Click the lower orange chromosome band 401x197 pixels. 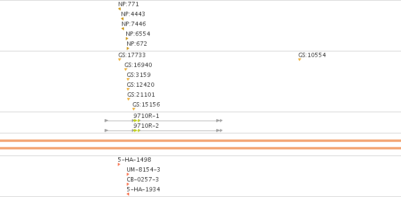(x=201, y=148)
